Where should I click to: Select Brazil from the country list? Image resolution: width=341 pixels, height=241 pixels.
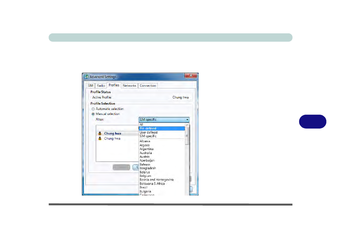[x=162, y=187]
